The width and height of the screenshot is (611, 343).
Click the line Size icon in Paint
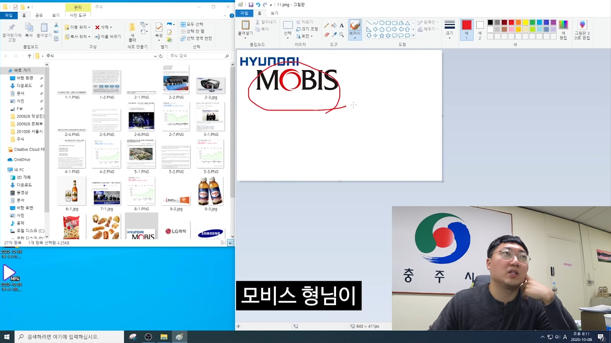(449, 25)
